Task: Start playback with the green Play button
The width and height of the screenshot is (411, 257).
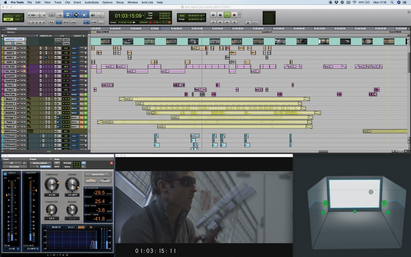Action: pyautogui.click(x=227, y=15)
